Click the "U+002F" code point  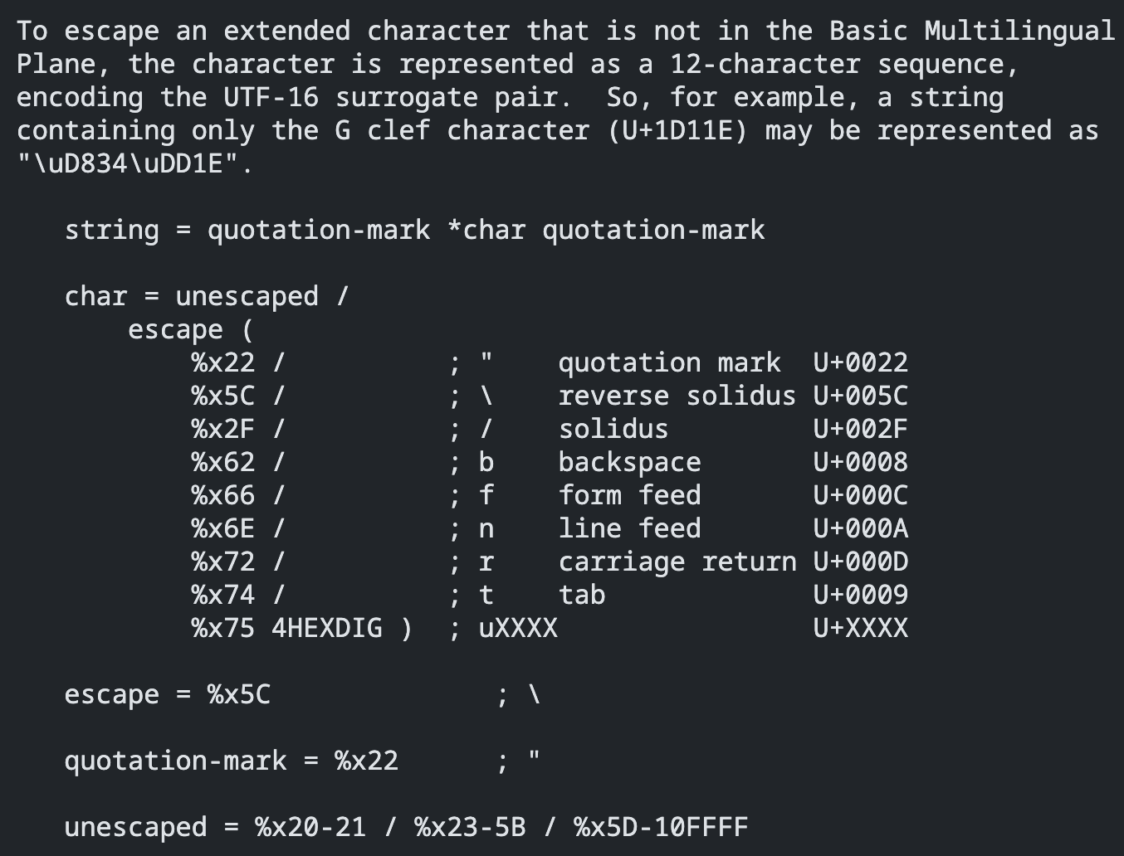pos(860,430)
